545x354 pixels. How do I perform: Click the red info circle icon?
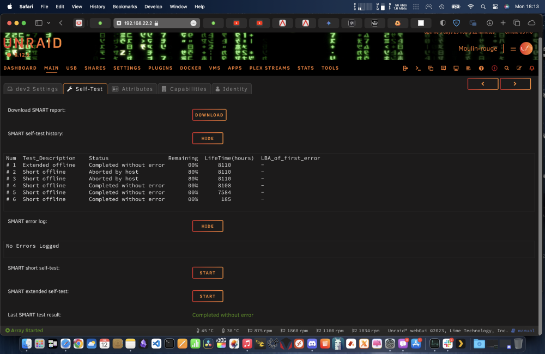494,69
